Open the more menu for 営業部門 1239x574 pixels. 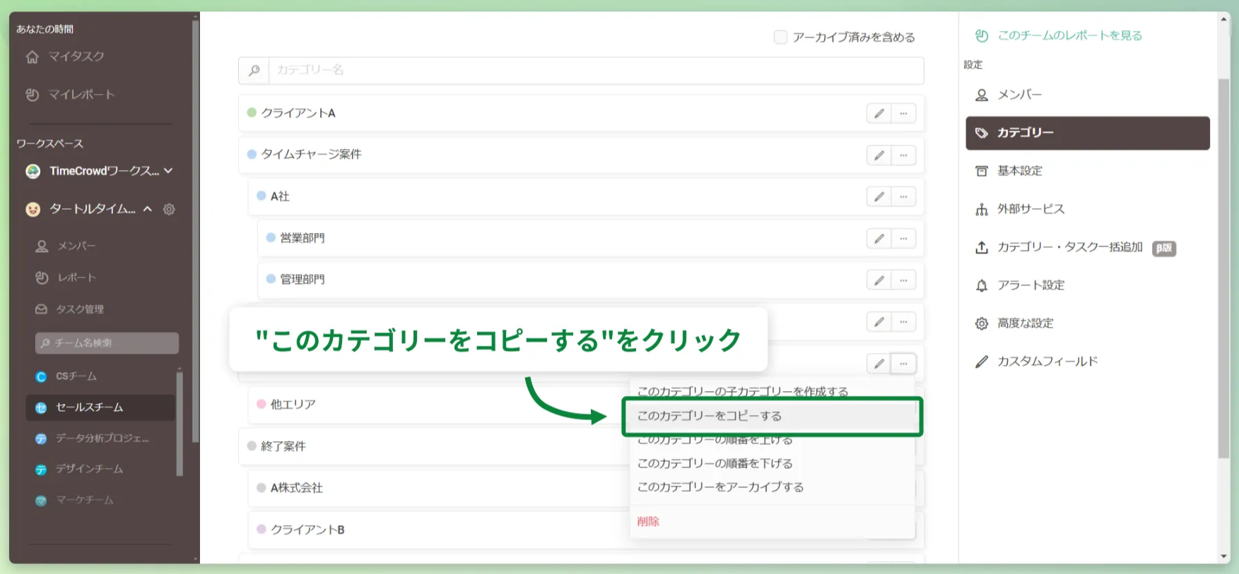[903, 239]
